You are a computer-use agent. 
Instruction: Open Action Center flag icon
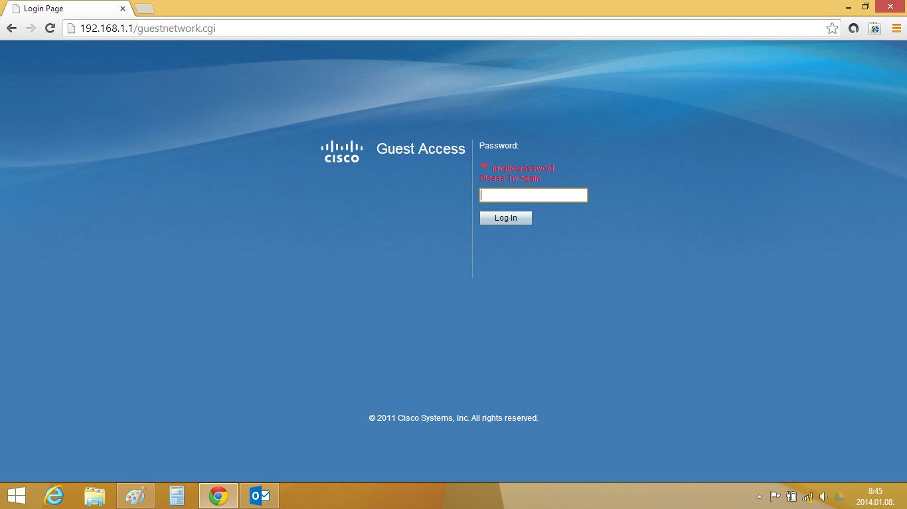(775, 496)
